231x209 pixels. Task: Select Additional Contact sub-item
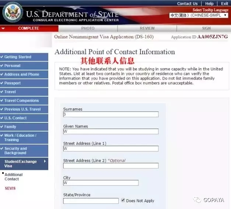point(13,177)
